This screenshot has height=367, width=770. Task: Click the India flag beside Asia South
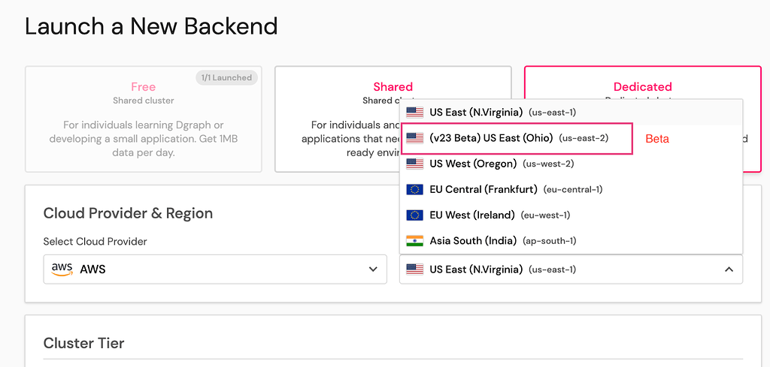(414, 241)
